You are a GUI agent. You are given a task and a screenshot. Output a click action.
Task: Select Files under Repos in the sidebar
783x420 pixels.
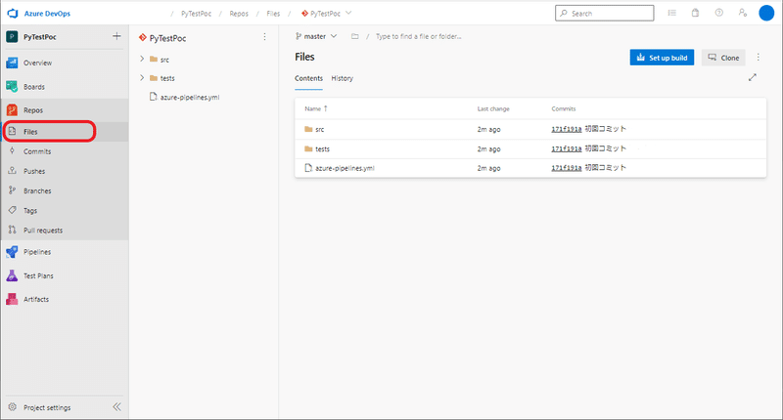click(x=65, y=132)
